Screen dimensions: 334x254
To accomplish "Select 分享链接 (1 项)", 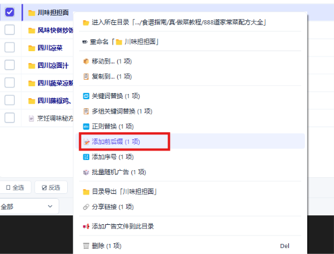I will [x=190, y=207].
